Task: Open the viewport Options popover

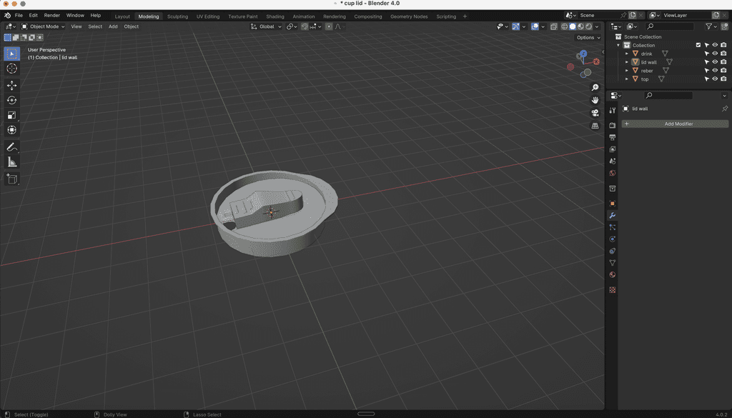Action: click(587, 37)
